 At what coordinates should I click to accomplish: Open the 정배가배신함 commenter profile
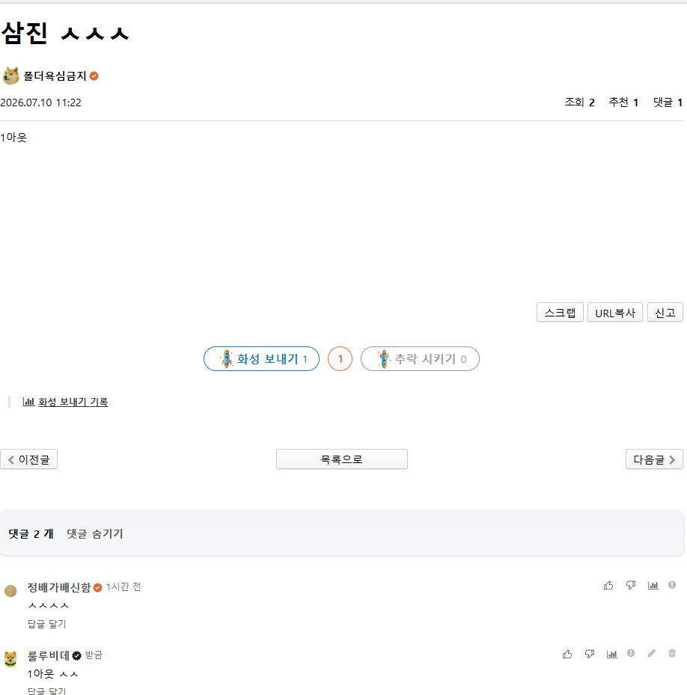pyautogui.click(x=59, y=587)
